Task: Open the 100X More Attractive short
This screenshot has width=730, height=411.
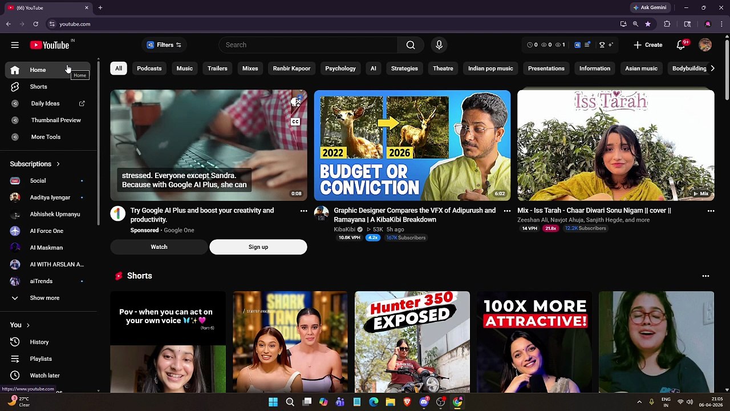Action: tap(534, 342)
